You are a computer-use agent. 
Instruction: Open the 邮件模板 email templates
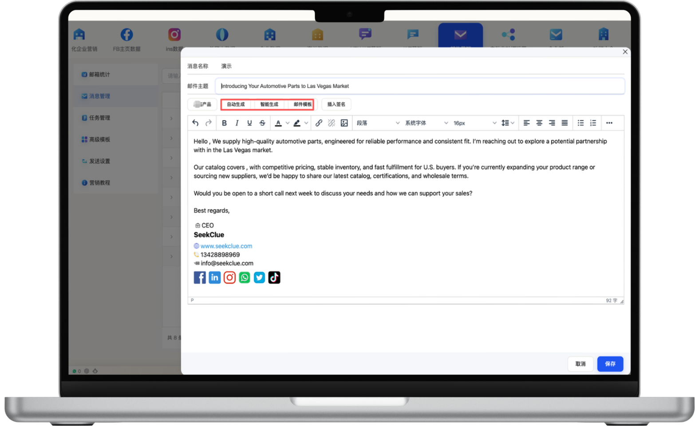click(x=302, y=105)
